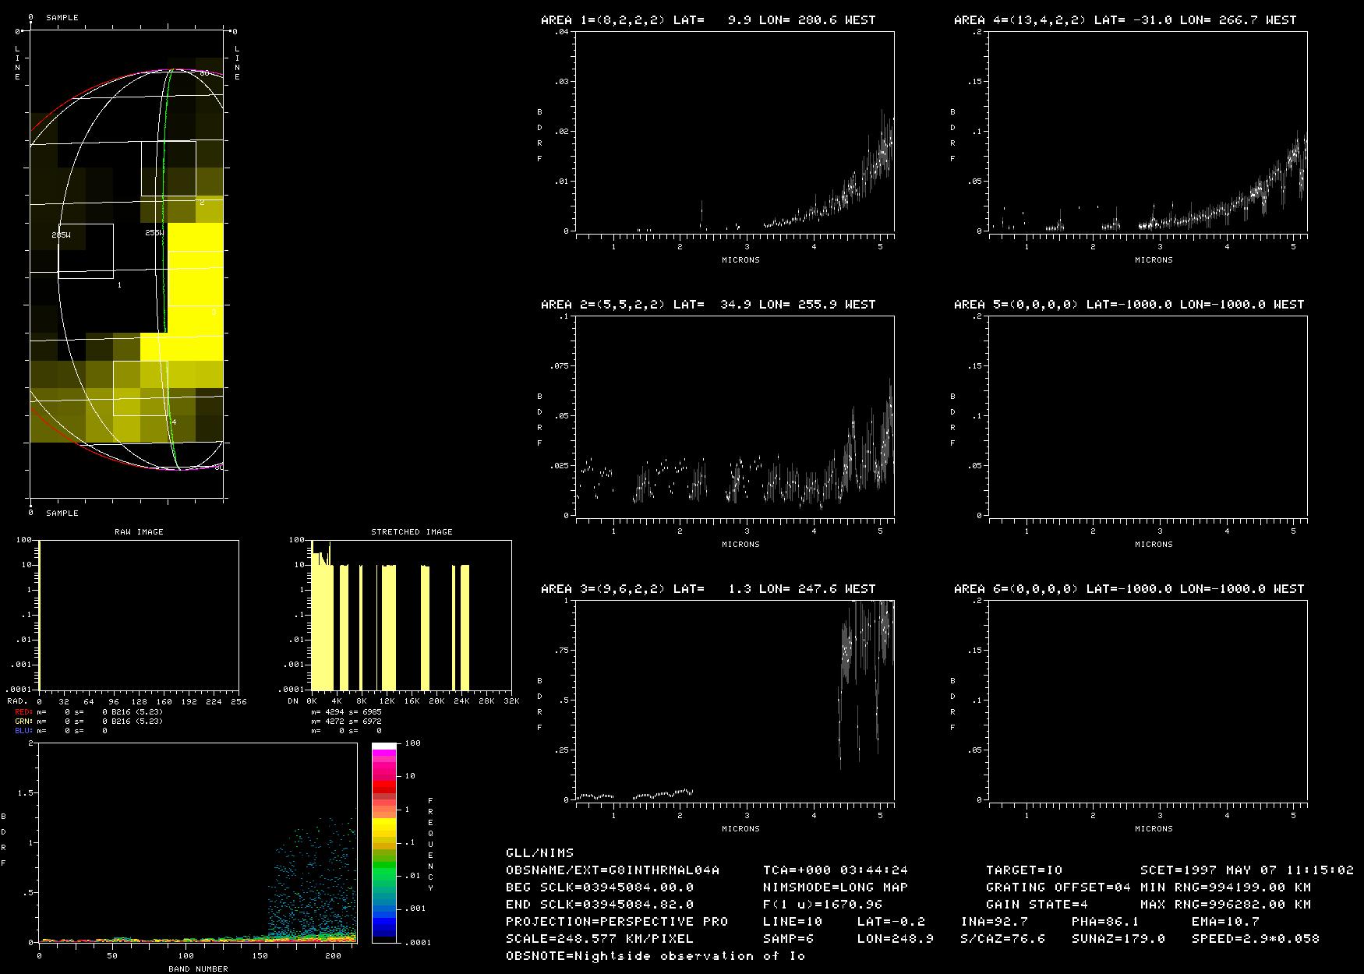Click the Area 2 selection box on Io map
Image resolution: width=1364 pixels, height=974 pixels.
pyautogui.click(x=168, y=168)
